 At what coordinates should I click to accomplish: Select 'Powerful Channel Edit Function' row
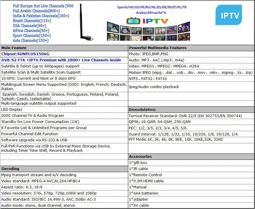pyautogui.click(x=64, y=134)
